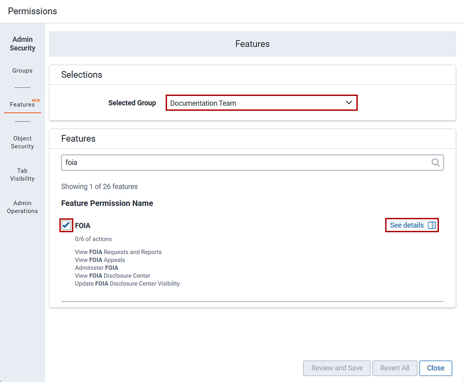Click 'Update FOIA Disclosure Center Visibility' text

tap(127, 284)
